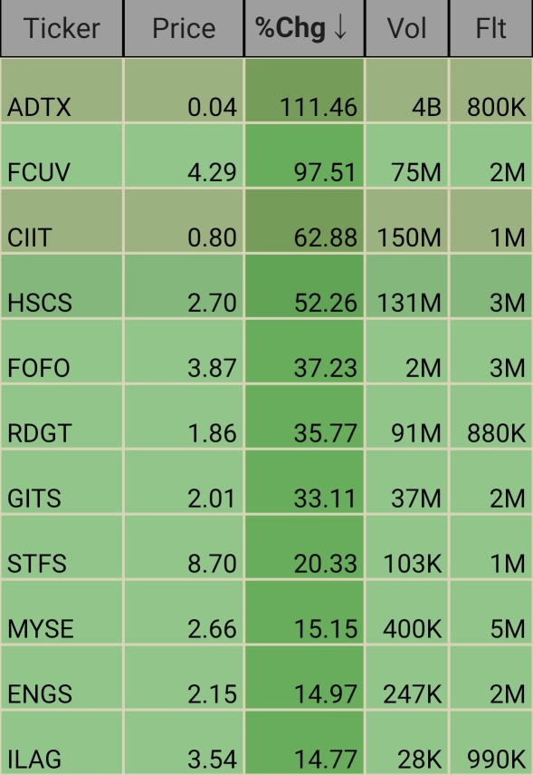
Task: Click the Vol column header
Action: pos(406,28)
